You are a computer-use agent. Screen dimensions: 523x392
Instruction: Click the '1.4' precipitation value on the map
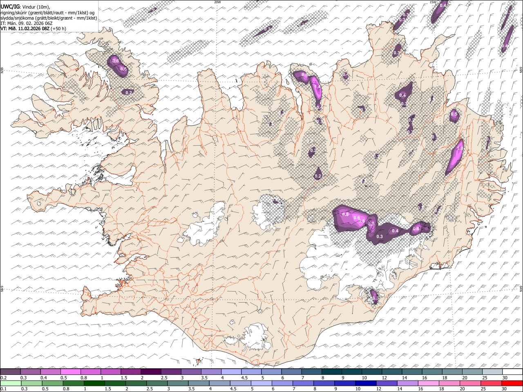tap(317, 87)
